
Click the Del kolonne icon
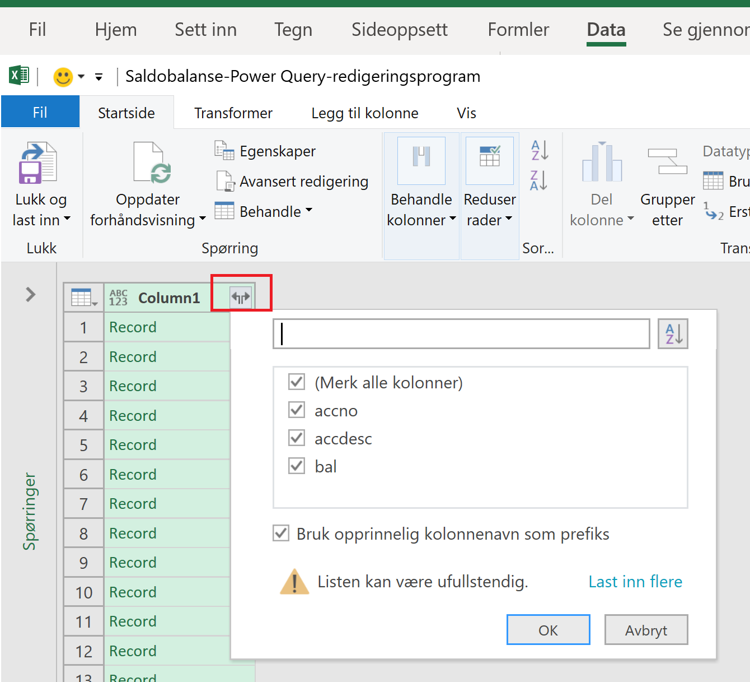[x=602, y=162]
